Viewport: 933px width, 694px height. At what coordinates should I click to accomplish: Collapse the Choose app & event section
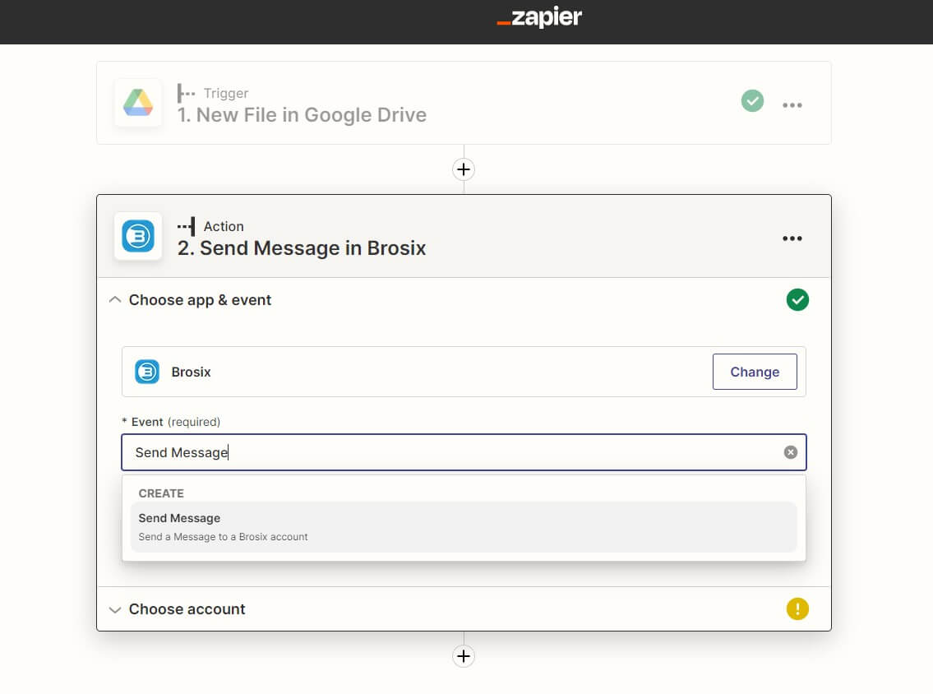coord(115,299)
